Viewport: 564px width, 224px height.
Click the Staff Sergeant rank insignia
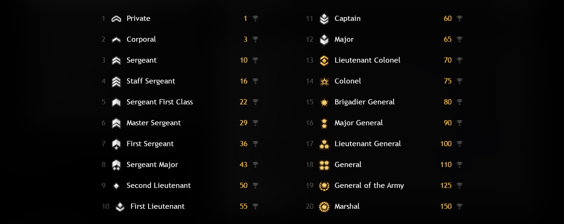pos(116,82)
